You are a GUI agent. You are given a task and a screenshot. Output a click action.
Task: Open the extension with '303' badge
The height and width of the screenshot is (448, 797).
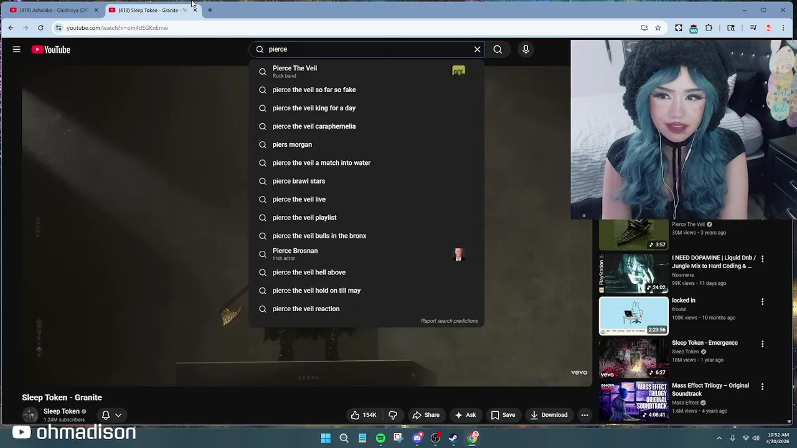pos(694,28)
